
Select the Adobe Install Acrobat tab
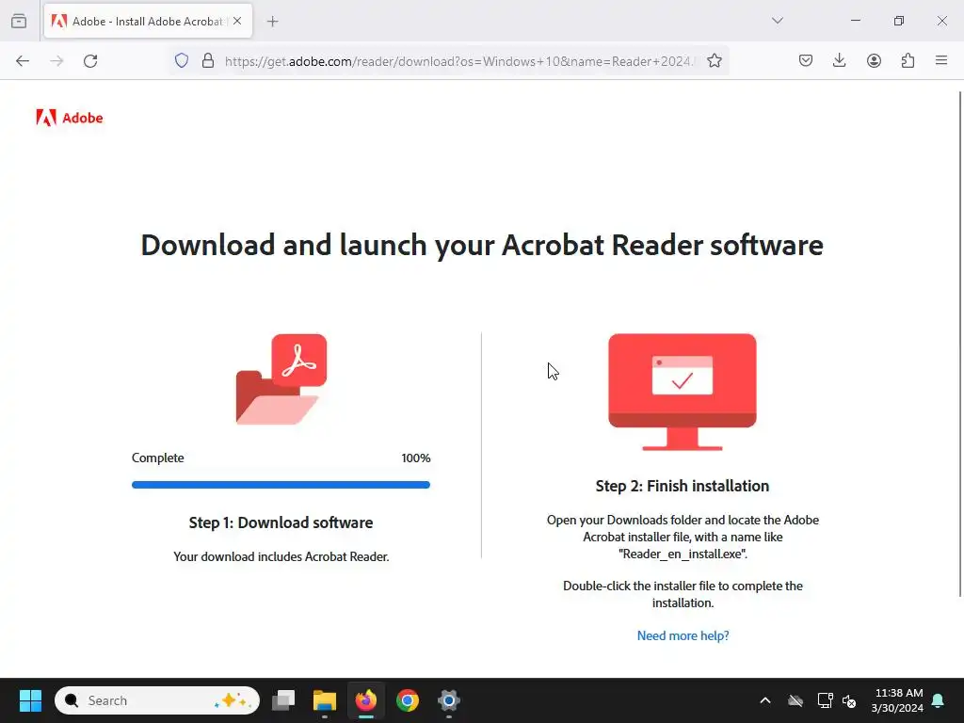[148, 21]
